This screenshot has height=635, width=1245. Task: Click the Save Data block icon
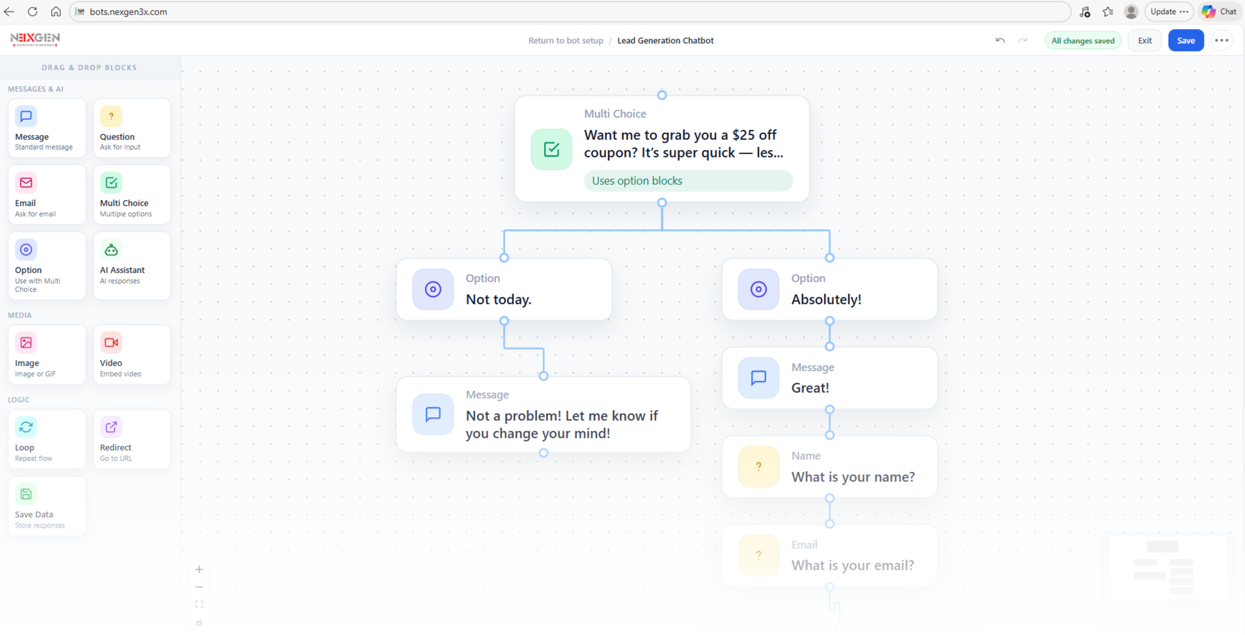point(26,494)
